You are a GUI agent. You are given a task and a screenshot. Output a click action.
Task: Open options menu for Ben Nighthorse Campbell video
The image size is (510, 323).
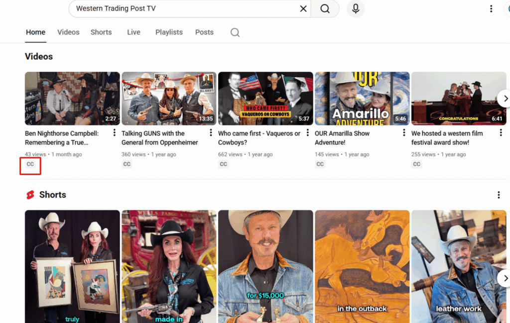point(115,133)
